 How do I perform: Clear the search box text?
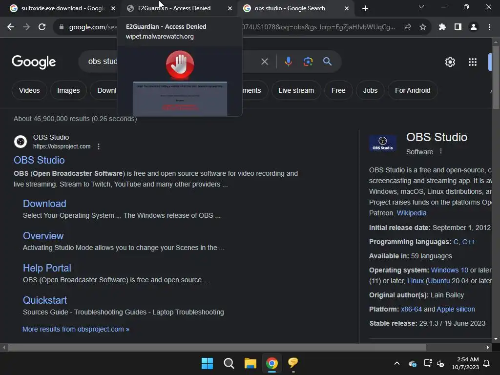(x=265, y=62)
